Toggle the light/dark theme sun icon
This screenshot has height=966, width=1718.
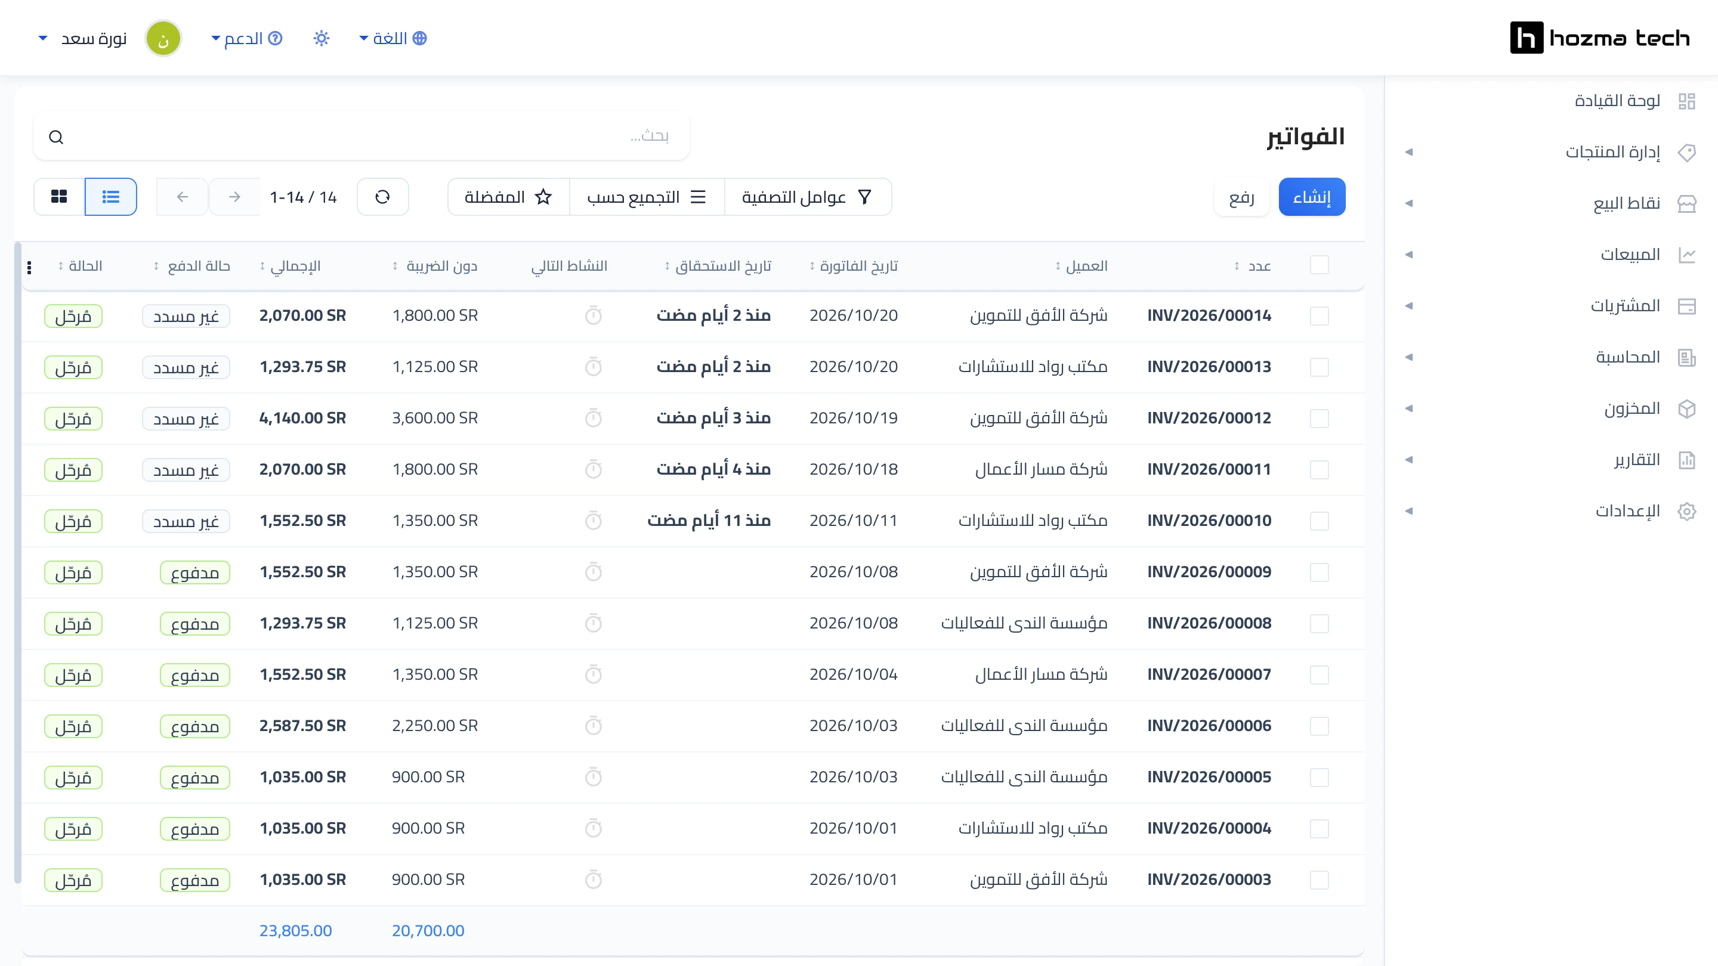[322, 38]
